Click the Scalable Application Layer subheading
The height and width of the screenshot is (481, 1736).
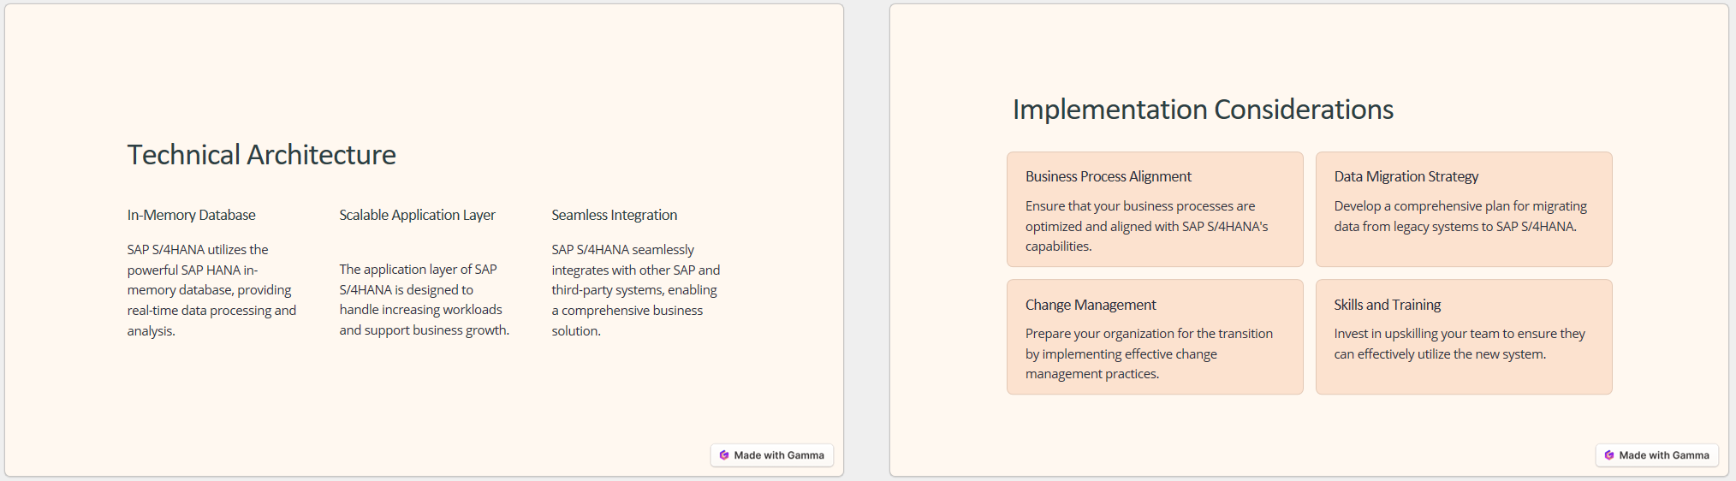click(417, 215)
